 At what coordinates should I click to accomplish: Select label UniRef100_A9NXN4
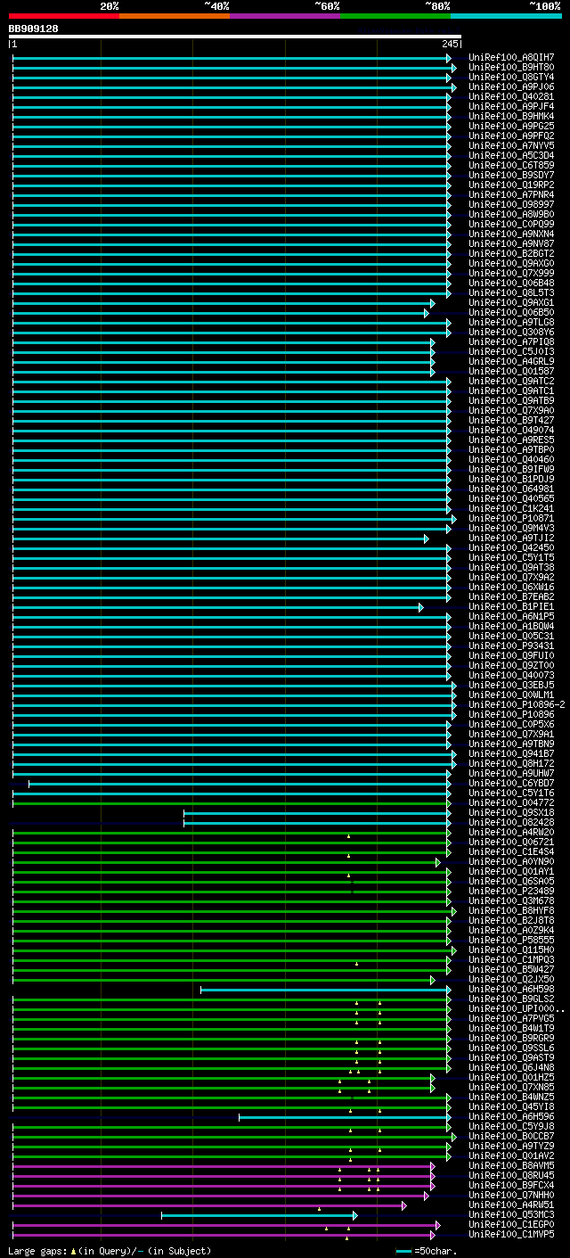pos(511,234)
